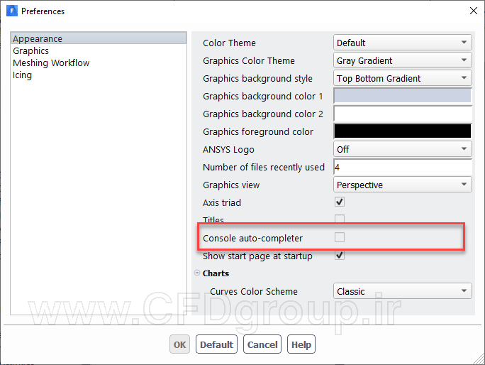
Task: Click the Fluent app icon in title bar
Action: (12, 11)
